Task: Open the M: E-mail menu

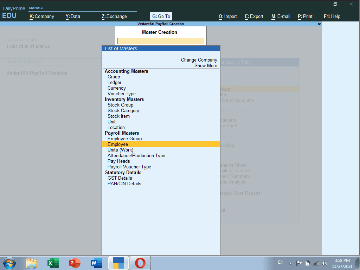Action: tap(281, 16)
